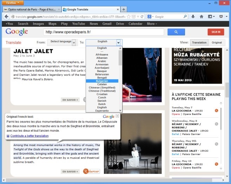Click the Firefox Google search field
This screenshot has width=231, height=184.
(168, 17)
